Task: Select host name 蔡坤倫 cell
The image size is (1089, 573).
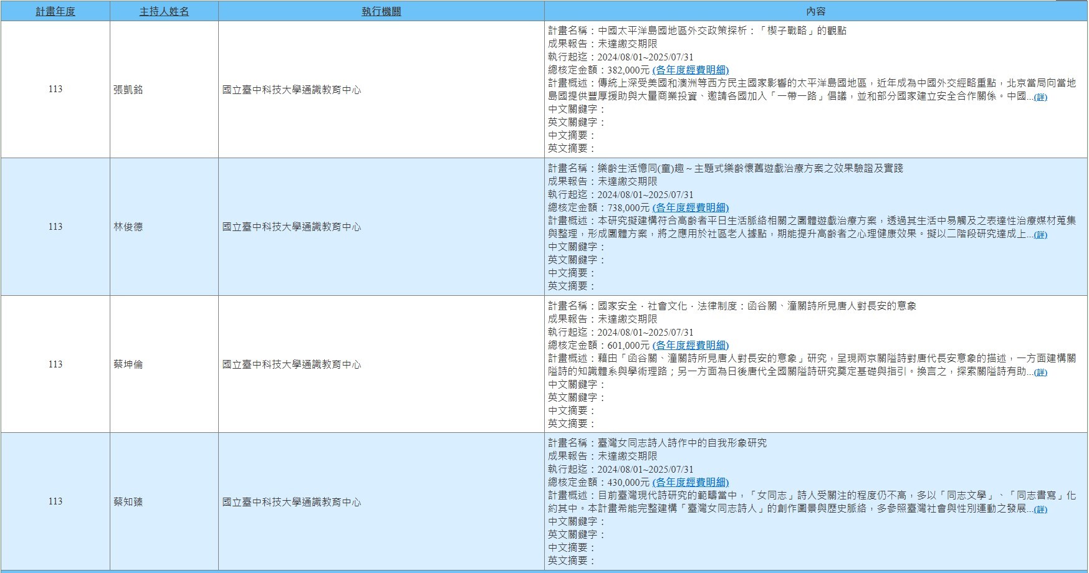Action: 128,364
